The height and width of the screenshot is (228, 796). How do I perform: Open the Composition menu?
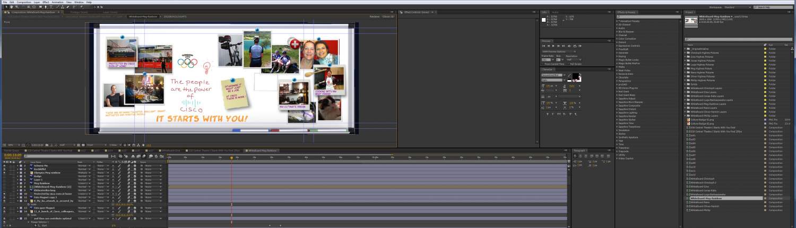(24, 2)
